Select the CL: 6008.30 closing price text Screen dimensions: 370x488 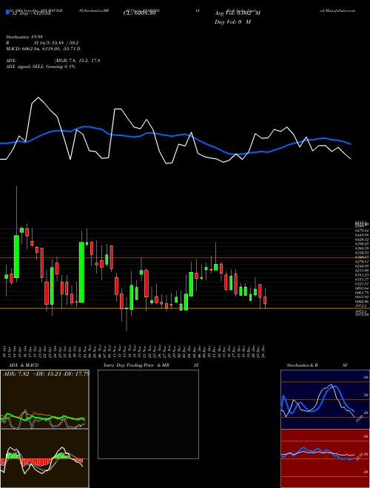tap(139, 13)
